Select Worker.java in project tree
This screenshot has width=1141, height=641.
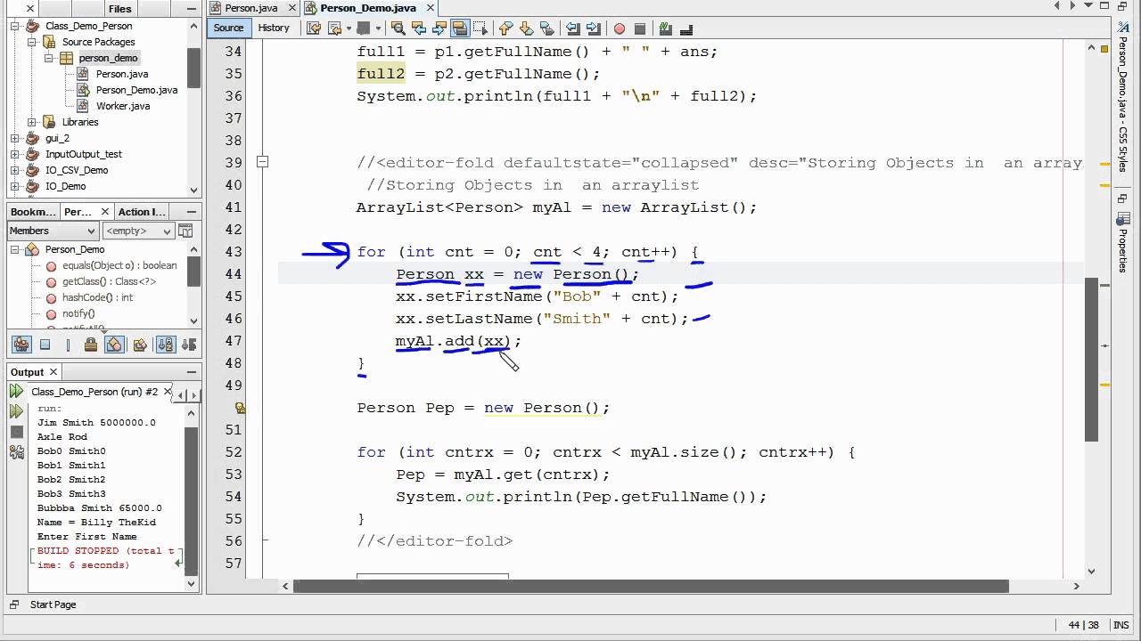tap(123, 106)
